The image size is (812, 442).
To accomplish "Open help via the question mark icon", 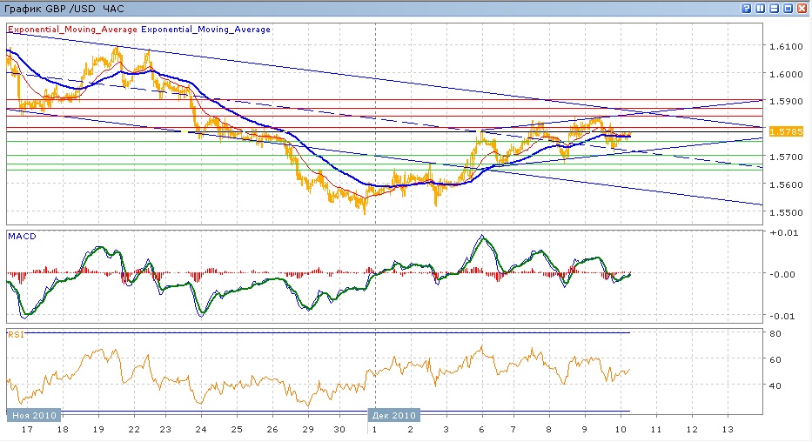I will [x=747, y=8].
